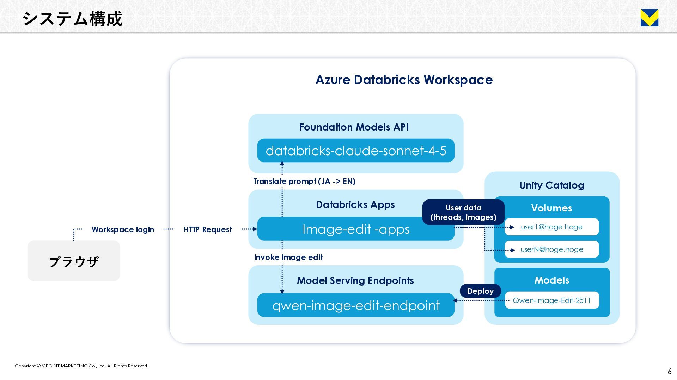This screenshot has height=380, width=677.
Task: Click the Qwen-Image-Edit-2511 model entry
Action: (x=551, y=300)
